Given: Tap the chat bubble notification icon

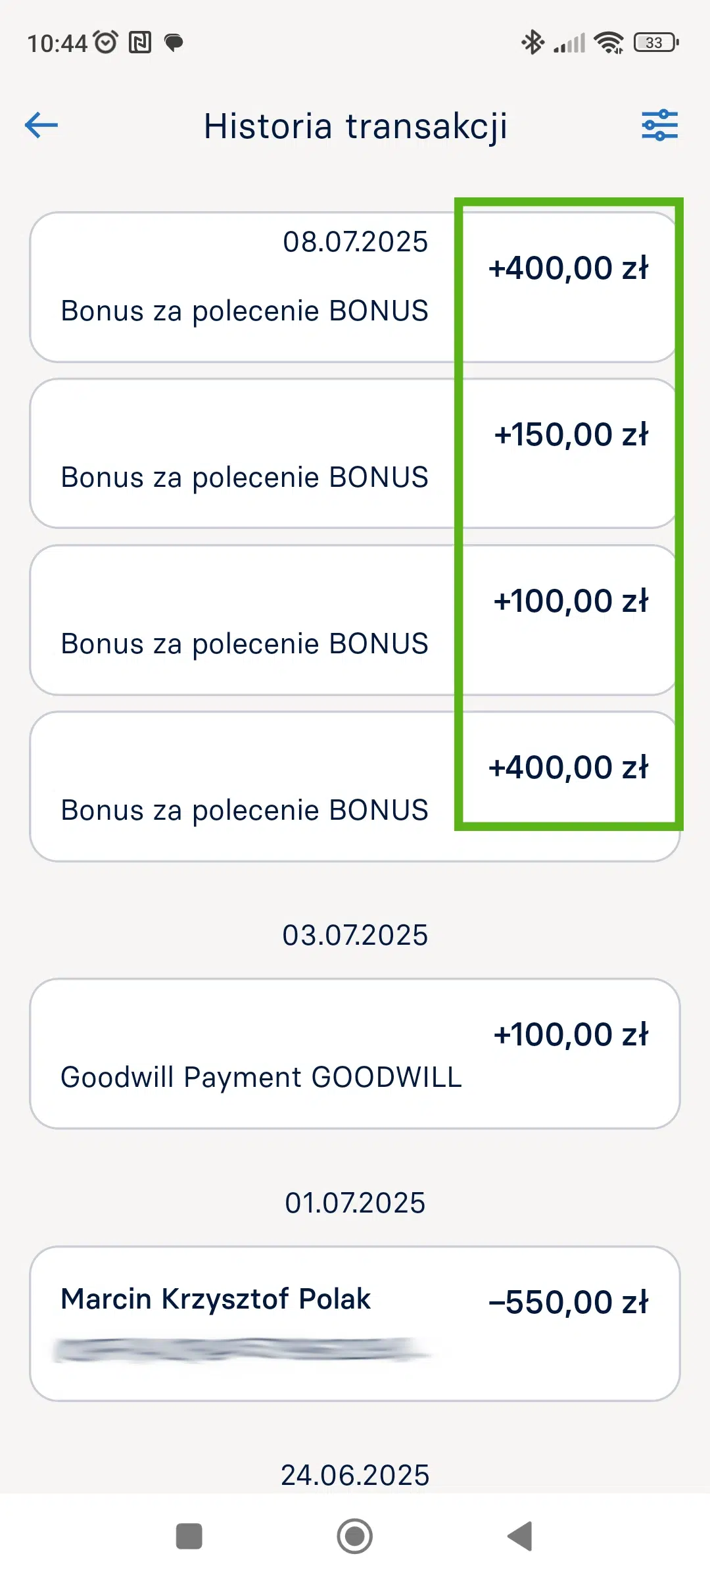Looking at the screenshot, I should (174, 43).
